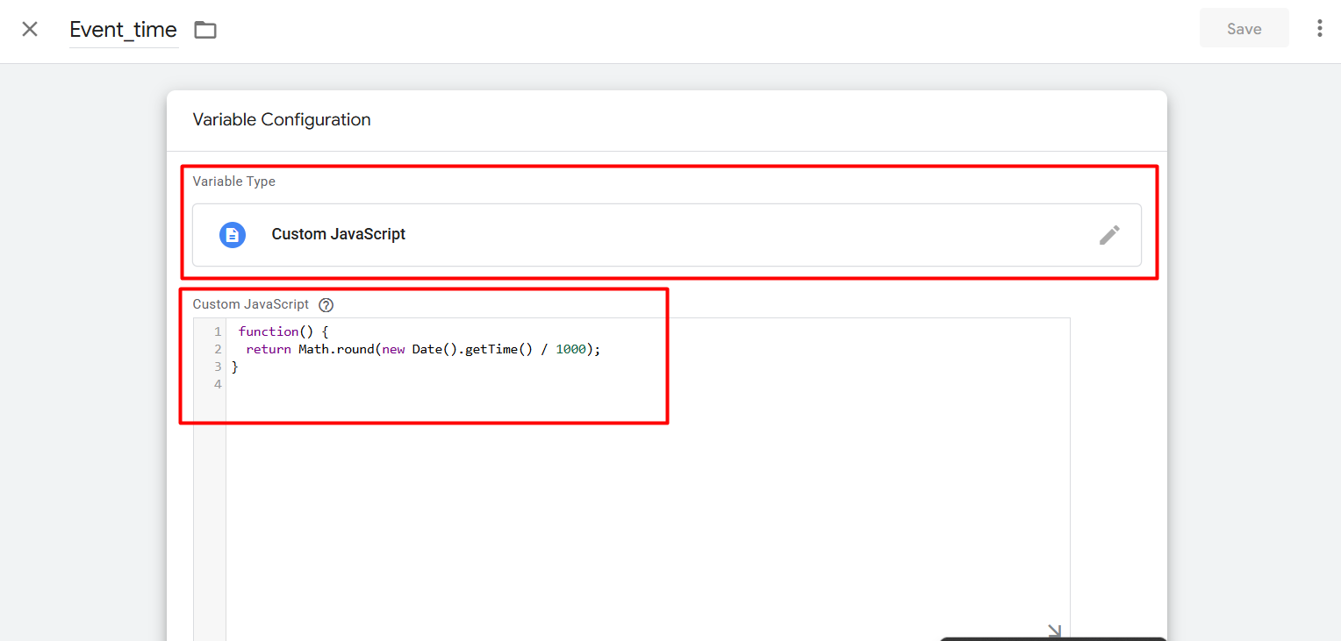Click the Event_time variable name field
The image size is (1341, 641).
(123, 30)
